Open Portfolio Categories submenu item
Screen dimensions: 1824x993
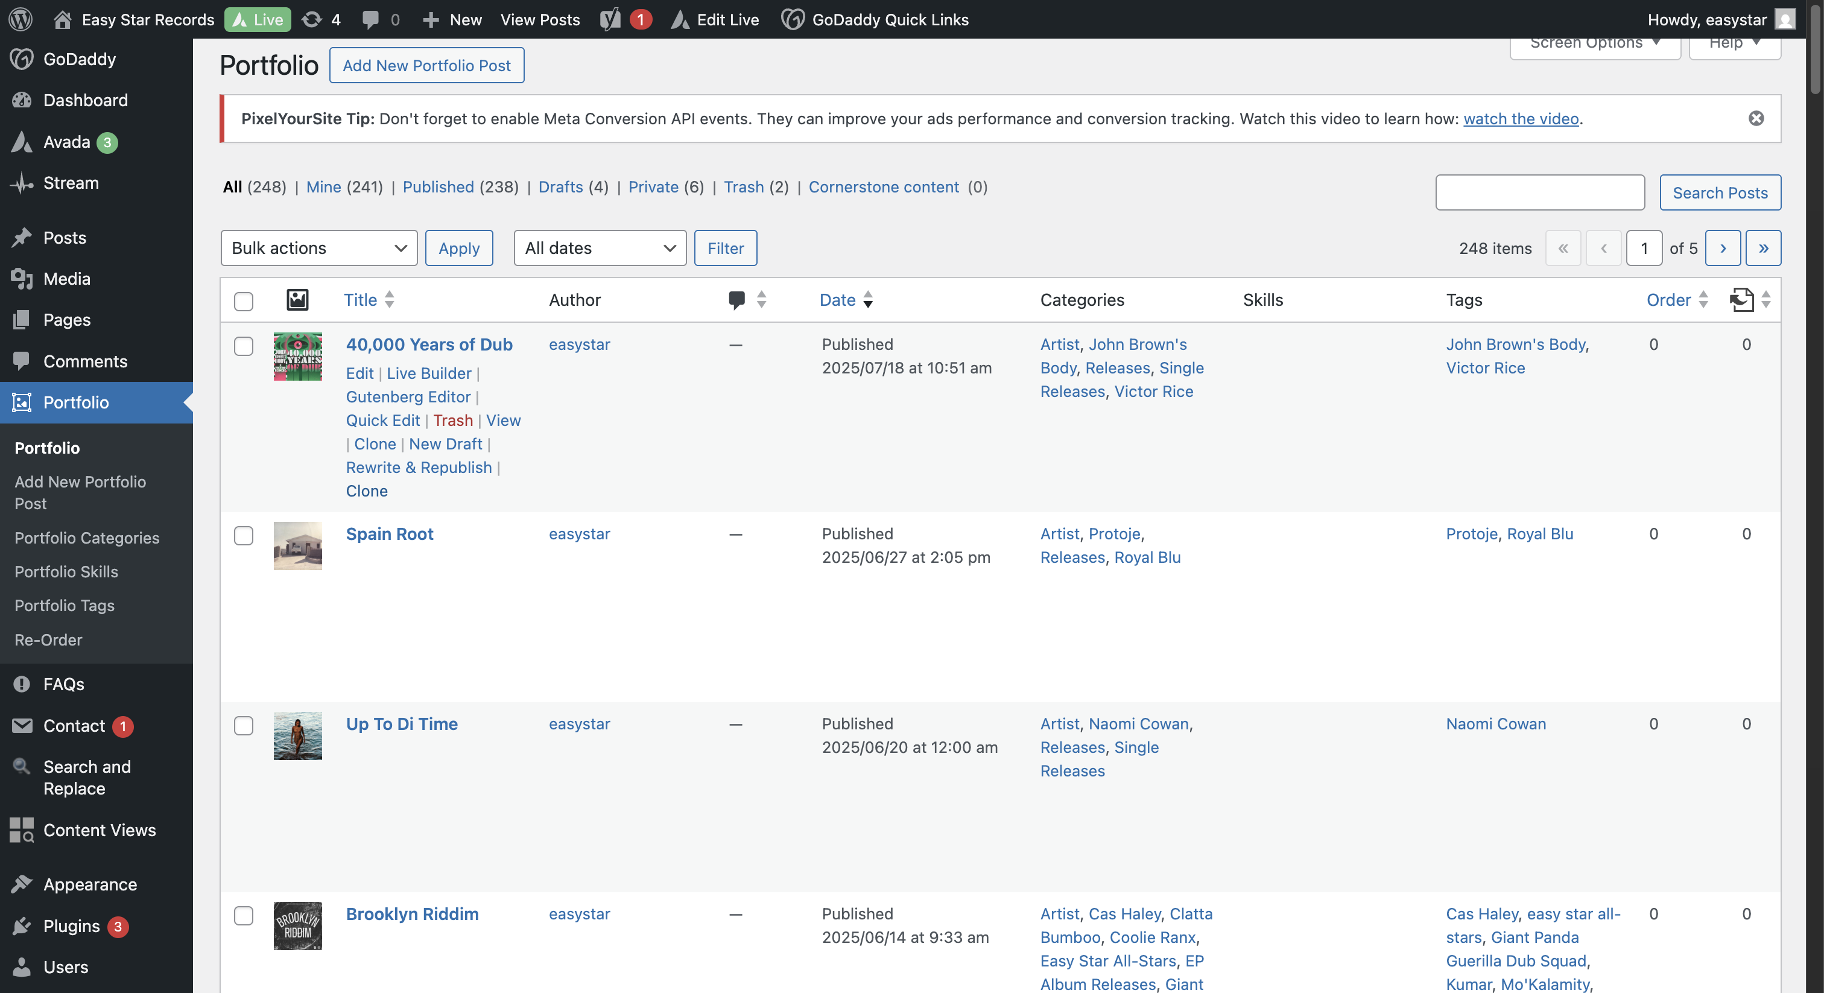coord(87,538)
